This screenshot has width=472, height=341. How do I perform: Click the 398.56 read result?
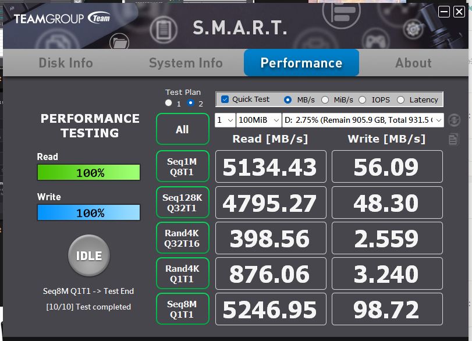tap(271, 238)
